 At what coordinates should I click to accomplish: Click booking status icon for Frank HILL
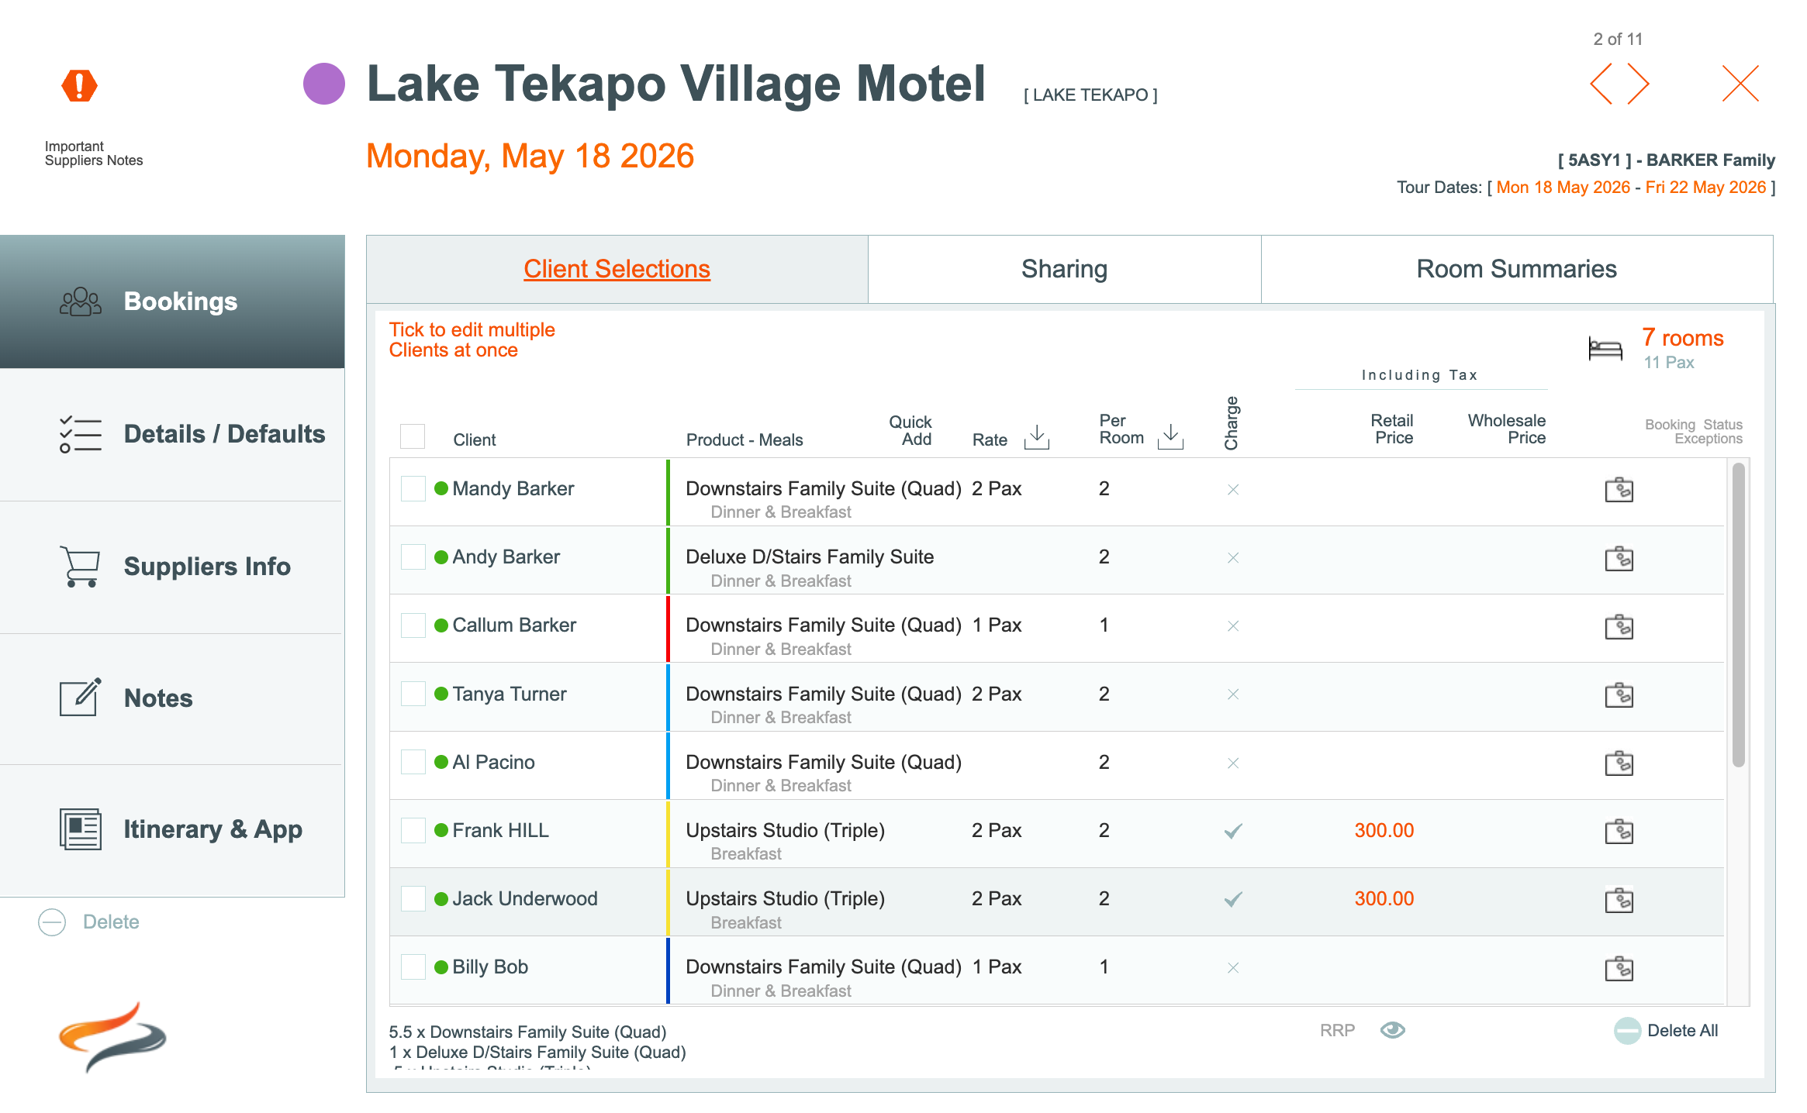point(1619,832)
